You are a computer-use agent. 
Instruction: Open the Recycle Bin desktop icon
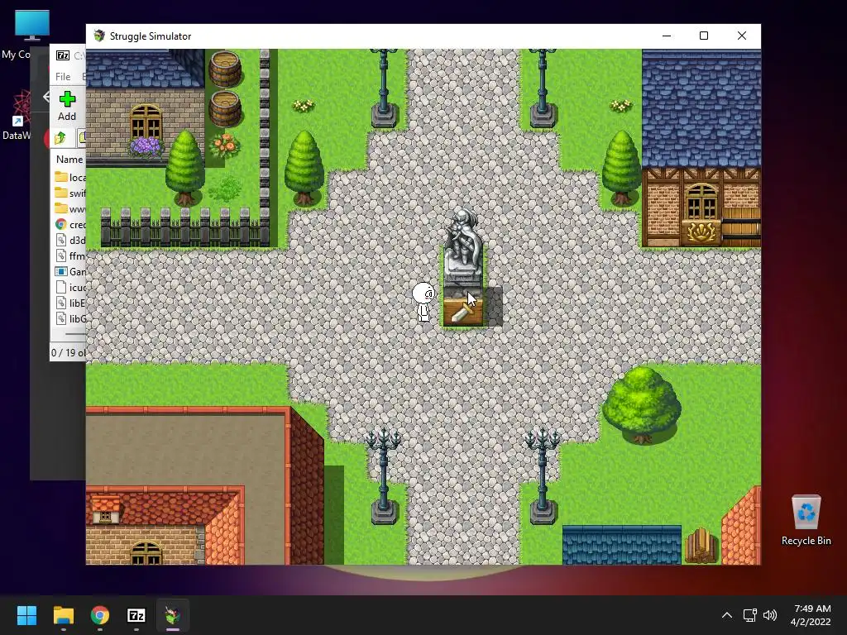(x=806, y=521)
